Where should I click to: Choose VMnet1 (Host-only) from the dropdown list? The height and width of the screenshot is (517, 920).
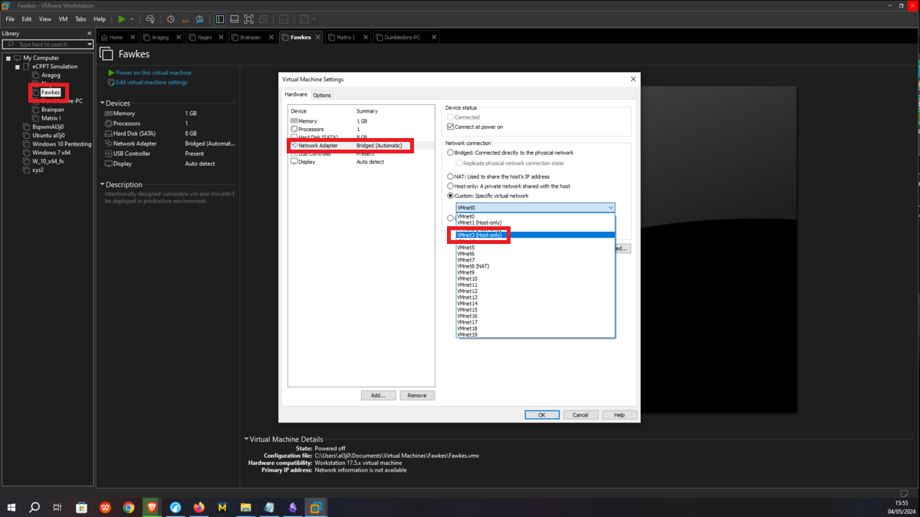click(x=535, y=222)
